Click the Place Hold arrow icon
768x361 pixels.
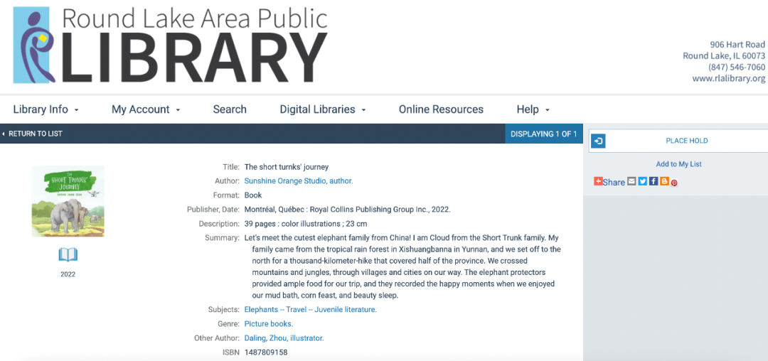(599, 141)
